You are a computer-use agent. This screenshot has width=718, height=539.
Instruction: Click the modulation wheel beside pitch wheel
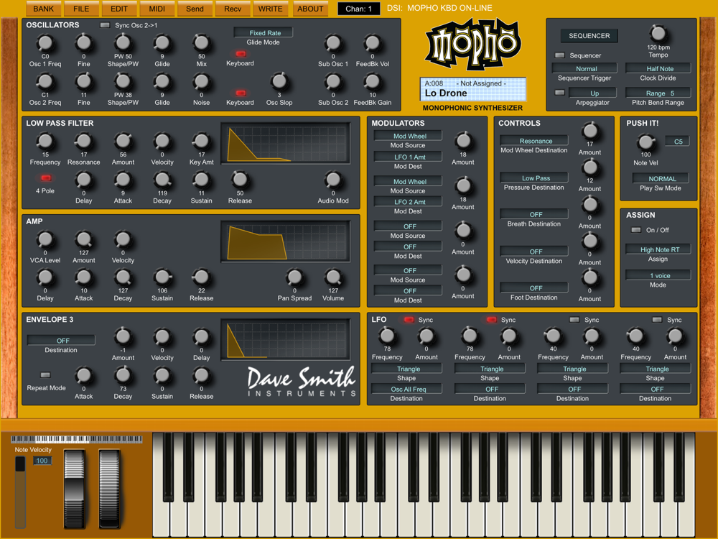pyautogui.click(x=109, y=489)
